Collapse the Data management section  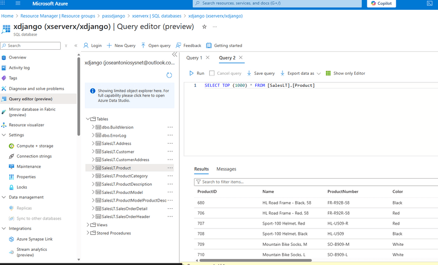coord(4,197)
